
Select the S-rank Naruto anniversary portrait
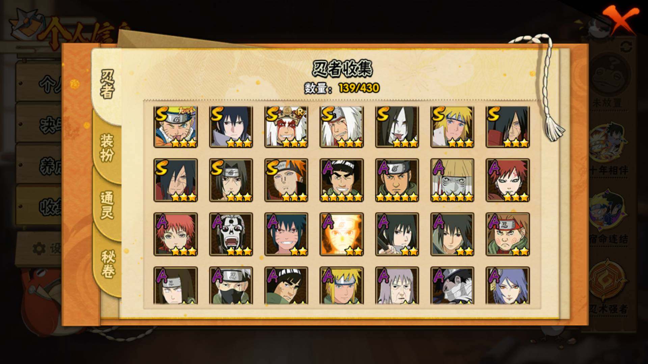click(175, 127)
